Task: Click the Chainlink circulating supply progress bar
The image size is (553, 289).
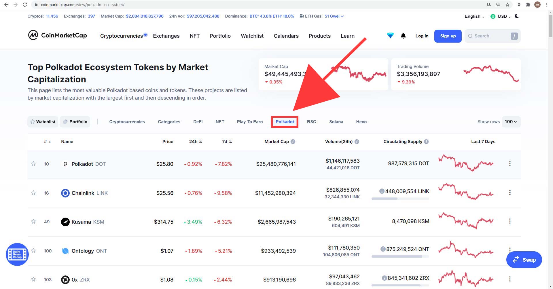Action: [x=400, y=199]
